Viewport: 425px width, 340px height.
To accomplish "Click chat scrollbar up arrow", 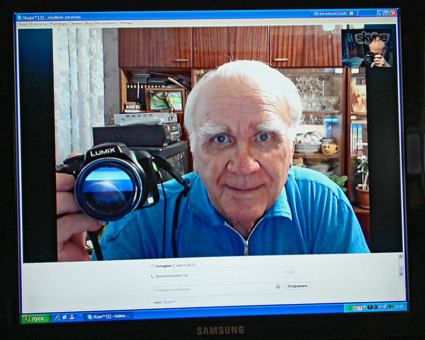I will (x=401, y=256).
